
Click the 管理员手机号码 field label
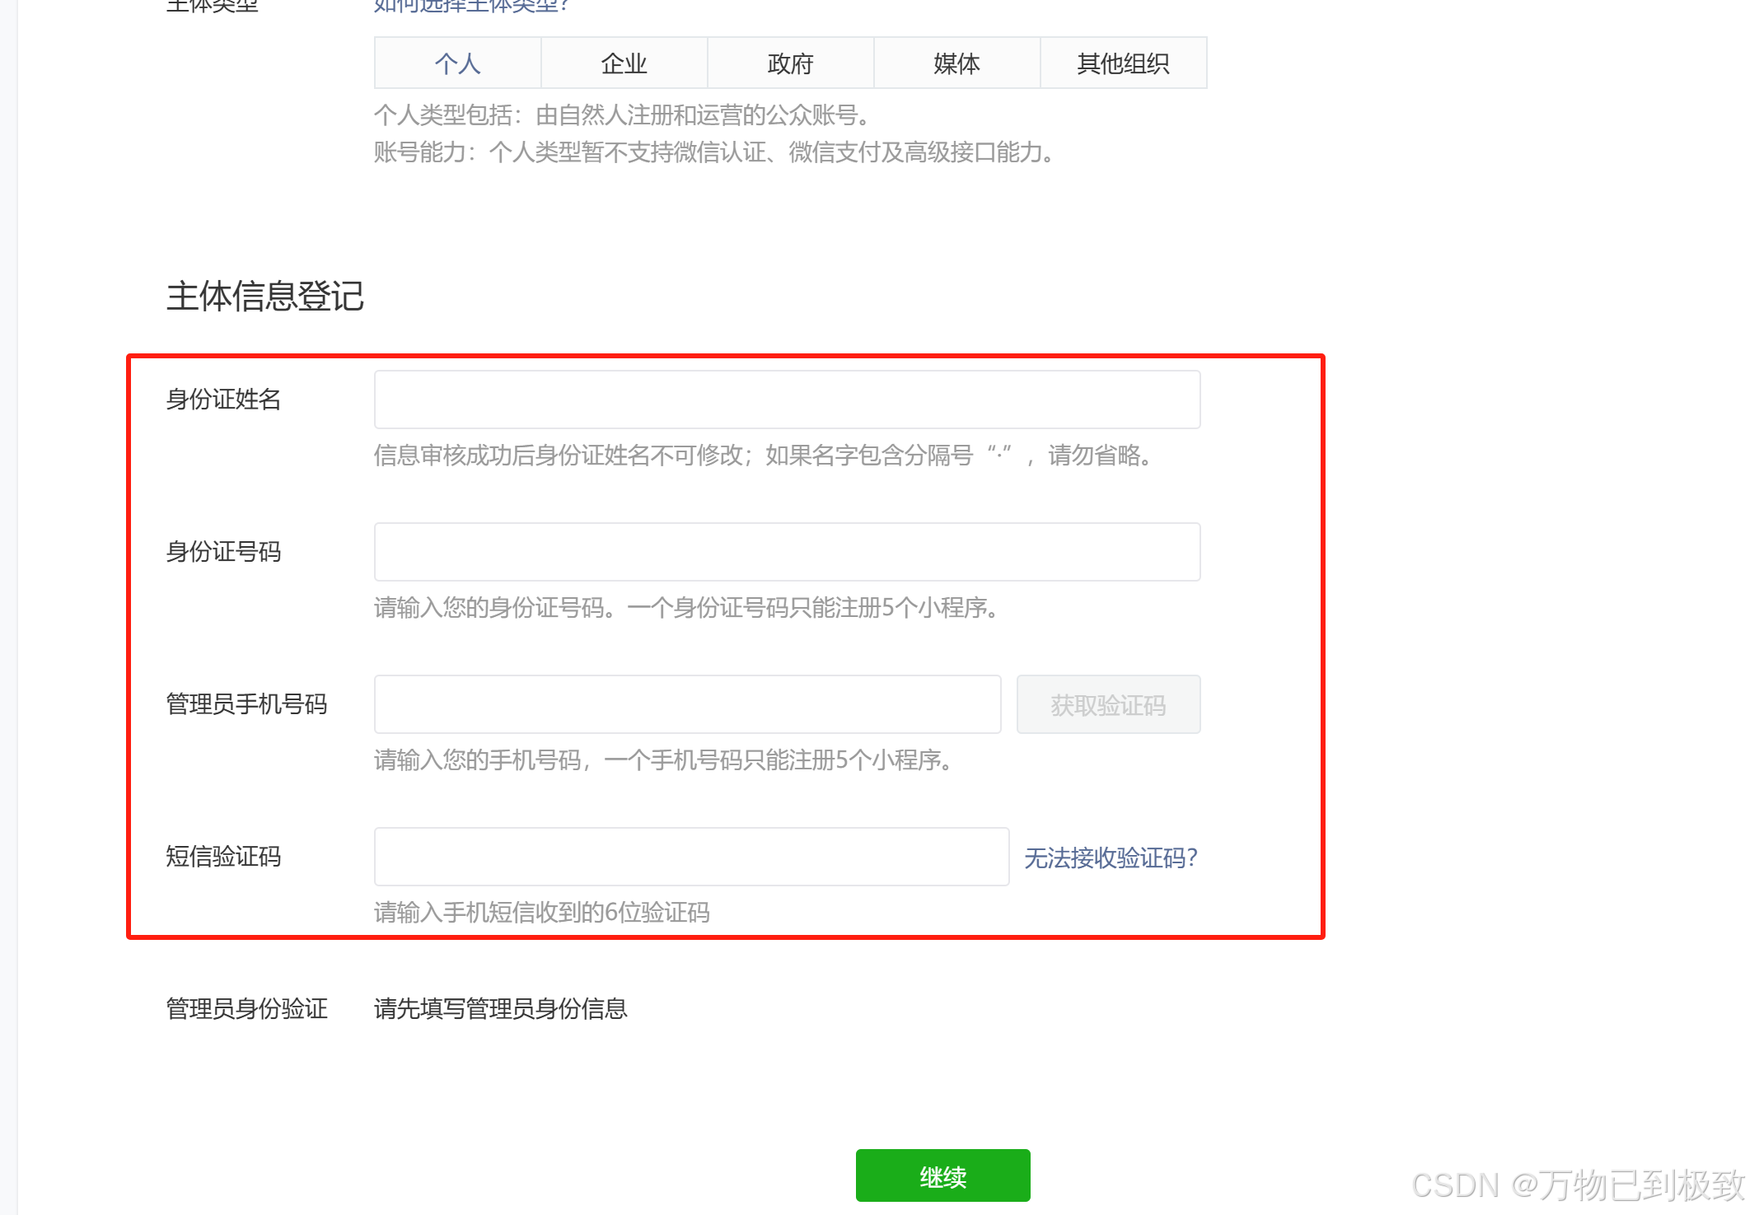(246, 704)
